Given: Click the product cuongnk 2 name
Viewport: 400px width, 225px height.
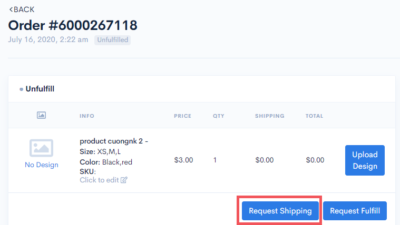Looking at the screenshot, I should pyautogui.click(x=114, y=141).
